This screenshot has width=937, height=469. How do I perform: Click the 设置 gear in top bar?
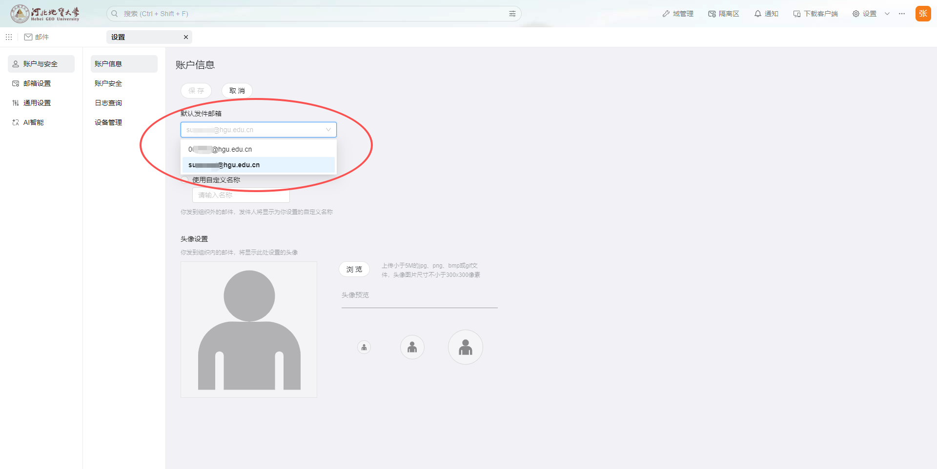(x=864, y=14)
